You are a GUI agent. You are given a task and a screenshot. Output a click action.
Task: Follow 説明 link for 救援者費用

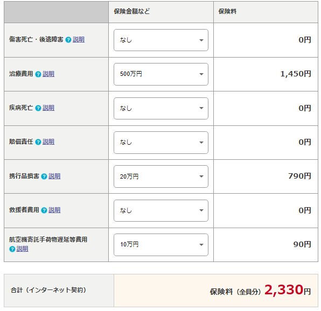tap(54, 210)
